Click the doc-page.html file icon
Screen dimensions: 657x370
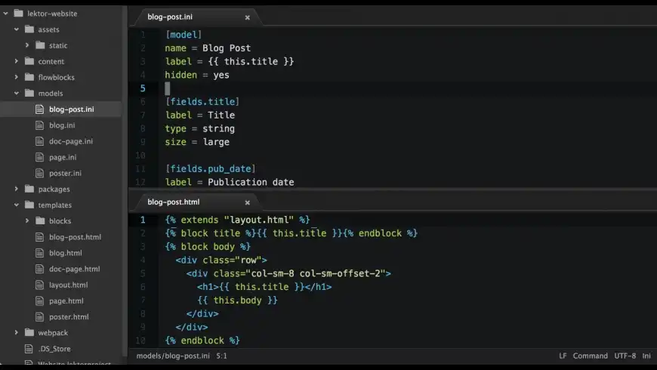(39, 269)
